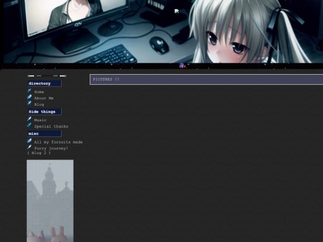
Task: Click the misc section header
Action: pyautogui.click(x=44, y=134)
